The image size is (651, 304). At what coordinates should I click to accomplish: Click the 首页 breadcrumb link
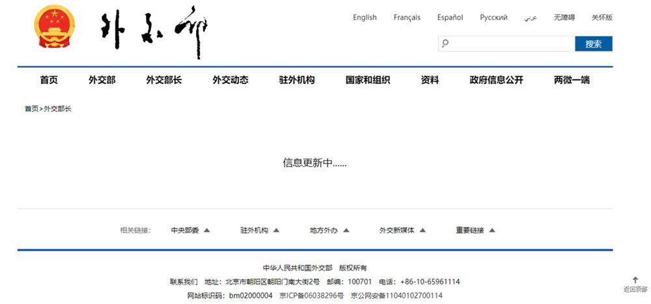click(31, 109)
